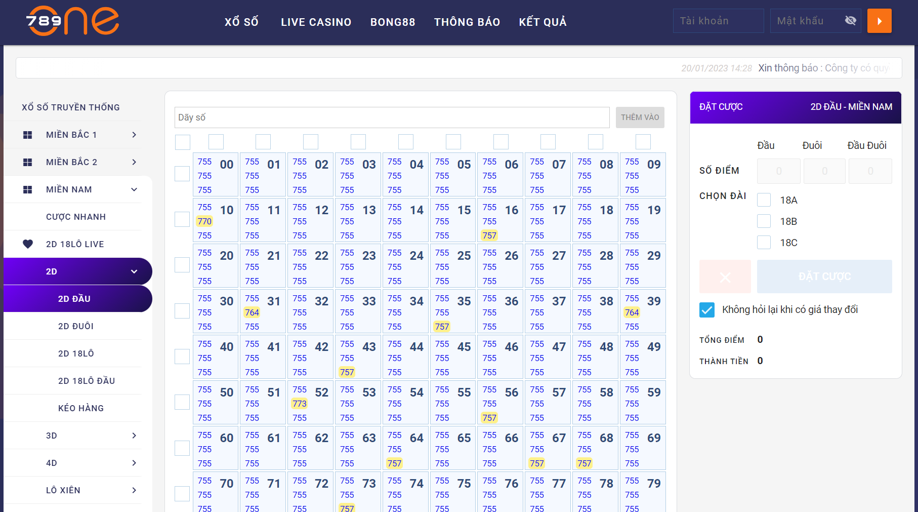Viewport: 918px width, 512px height.
Task: Select number 52 with 773 odds
Action: coord(311,403)
